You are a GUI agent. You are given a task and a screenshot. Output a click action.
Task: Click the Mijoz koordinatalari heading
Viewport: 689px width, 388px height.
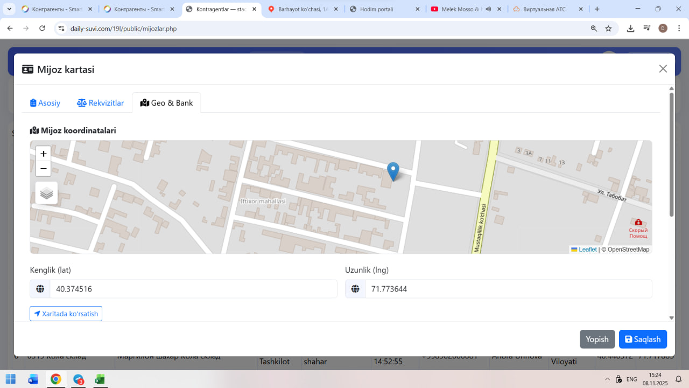[x=73, y=130]
